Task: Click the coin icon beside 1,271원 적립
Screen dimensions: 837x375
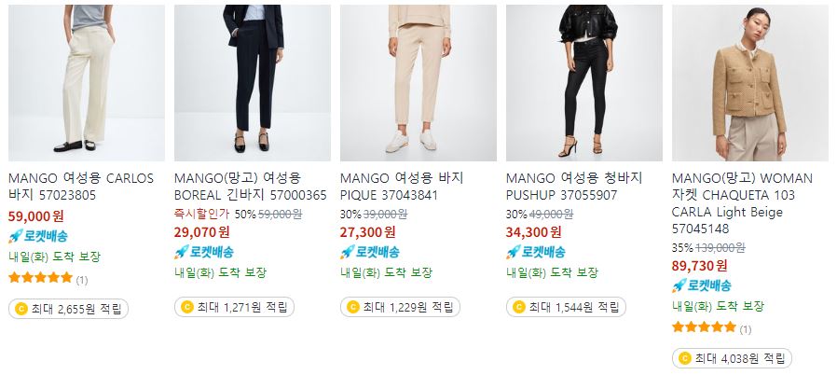Action: (x=186, y=307)
